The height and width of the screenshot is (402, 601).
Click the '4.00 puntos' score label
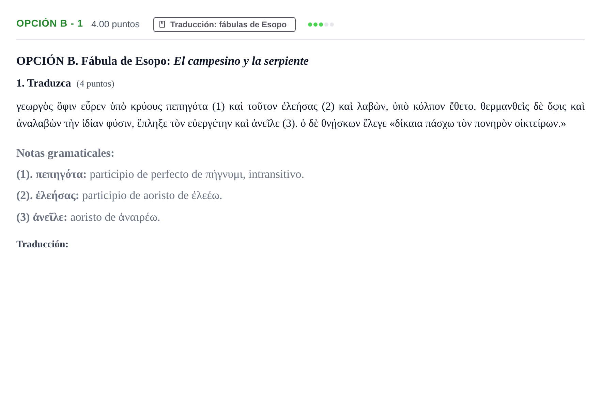115,24
